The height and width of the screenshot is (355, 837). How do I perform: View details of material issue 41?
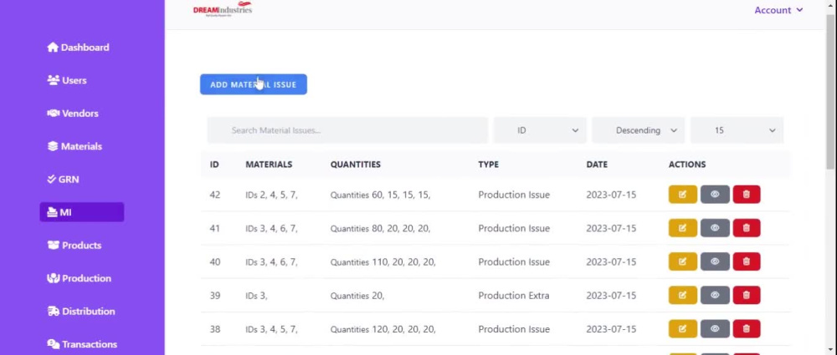pos(715,228)
